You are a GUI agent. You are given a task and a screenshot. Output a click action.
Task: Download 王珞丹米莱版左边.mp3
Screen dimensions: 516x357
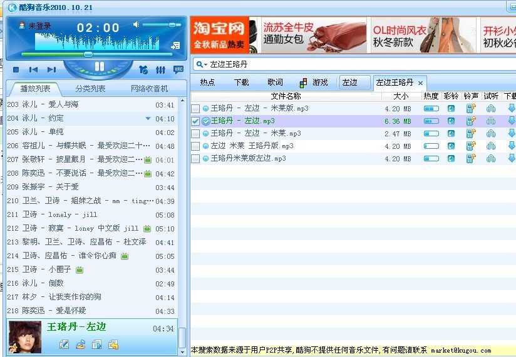512,158
